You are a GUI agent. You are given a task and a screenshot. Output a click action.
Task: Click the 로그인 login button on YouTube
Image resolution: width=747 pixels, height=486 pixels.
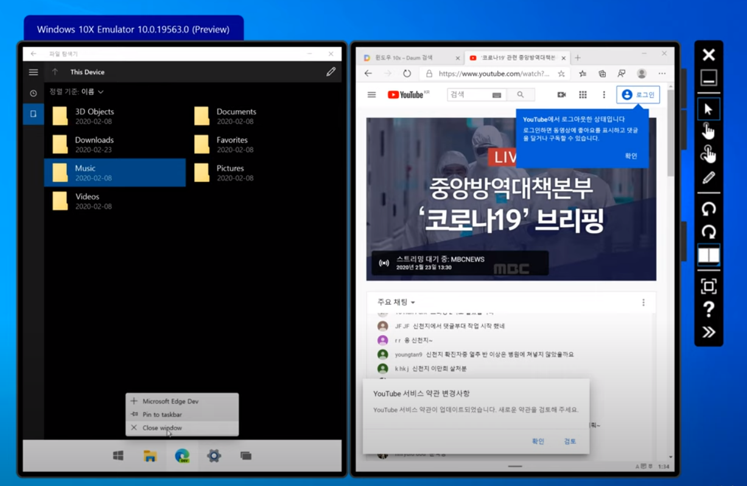coord(639,95)
